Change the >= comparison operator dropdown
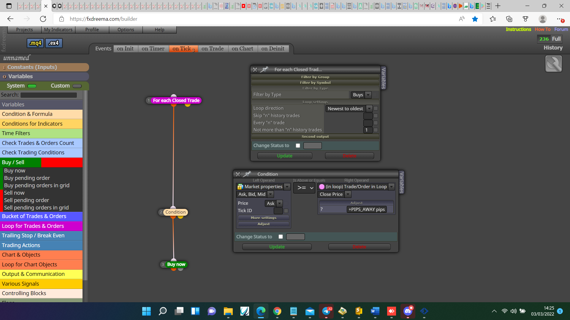 (x=304, y=188)
